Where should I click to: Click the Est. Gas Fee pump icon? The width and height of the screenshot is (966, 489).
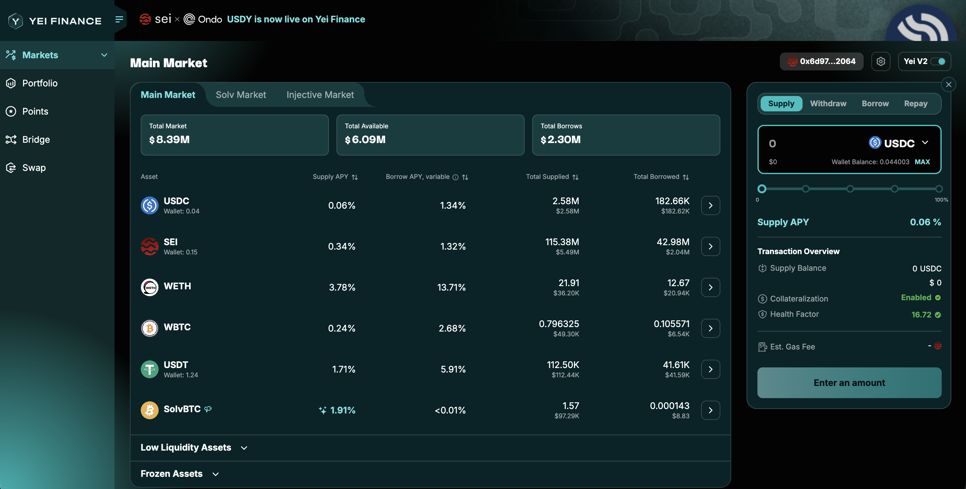[x=762, y=347]
